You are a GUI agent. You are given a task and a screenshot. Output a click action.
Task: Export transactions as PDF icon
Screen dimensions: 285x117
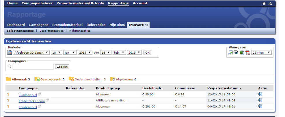(x=248, y=53)
